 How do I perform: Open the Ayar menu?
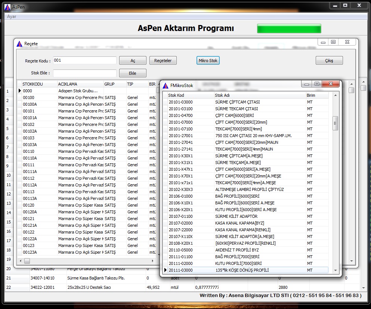click(x=12, y=16)
